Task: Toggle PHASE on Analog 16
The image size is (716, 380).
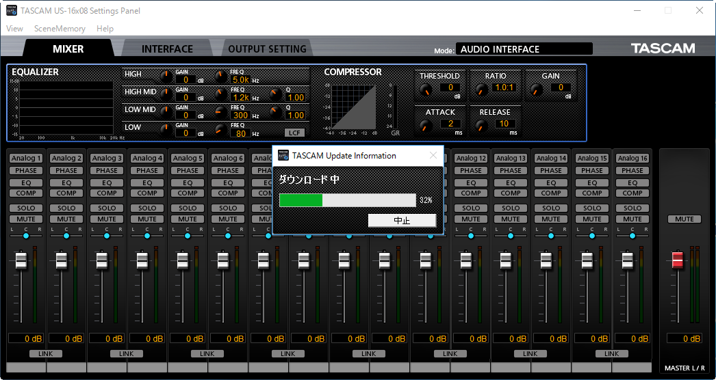Action: 632,170
